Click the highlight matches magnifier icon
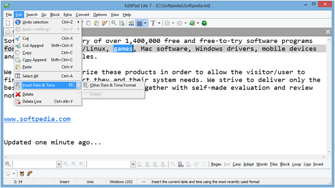The image size is (335, 188). pyautogui.click(x=181, y=164)
